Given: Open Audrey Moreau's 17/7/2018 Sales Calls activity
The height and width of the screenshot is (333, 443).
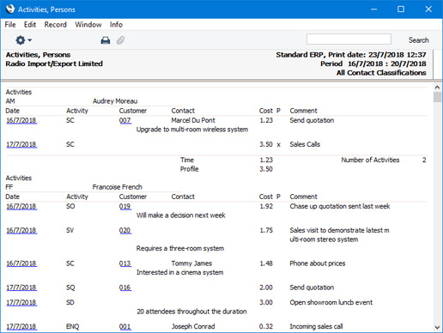Looking at the screenshot, I should tap(21, 144).
